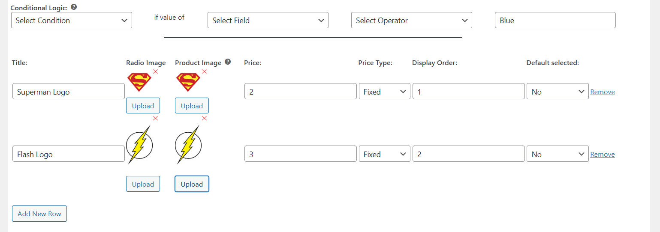Image resolution: width=660 pixels, height=232 pixels.
Task: Click Upload under Flash product image
Action: 192,184
